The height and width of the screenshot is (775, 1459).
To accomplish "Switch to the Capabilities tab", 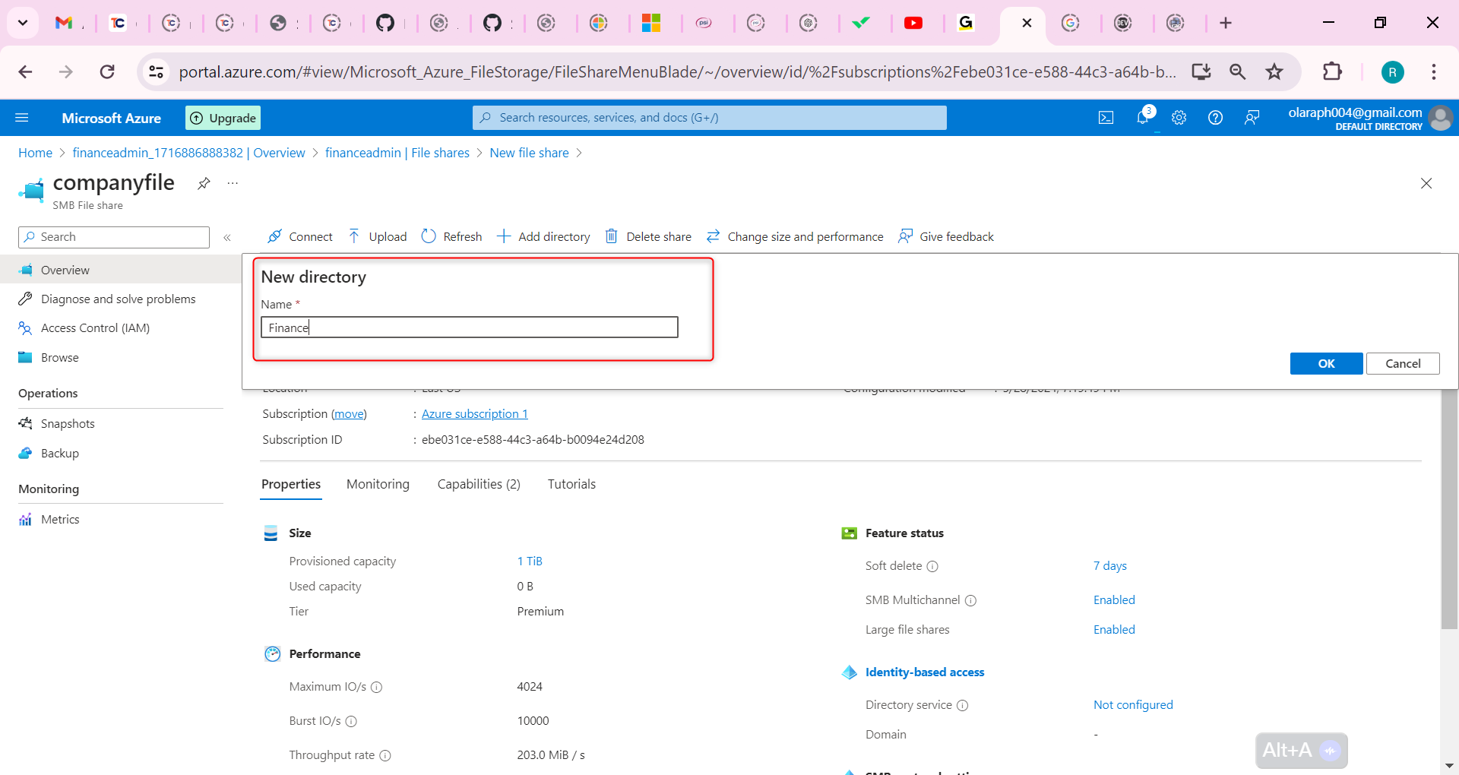I will [478, 484].
